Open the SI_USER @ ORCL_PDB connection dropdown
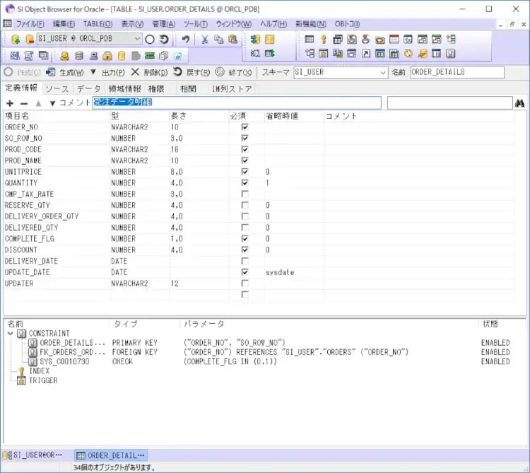Image resolution: width=530 pixels, height=473 pixels. [136, 40]
